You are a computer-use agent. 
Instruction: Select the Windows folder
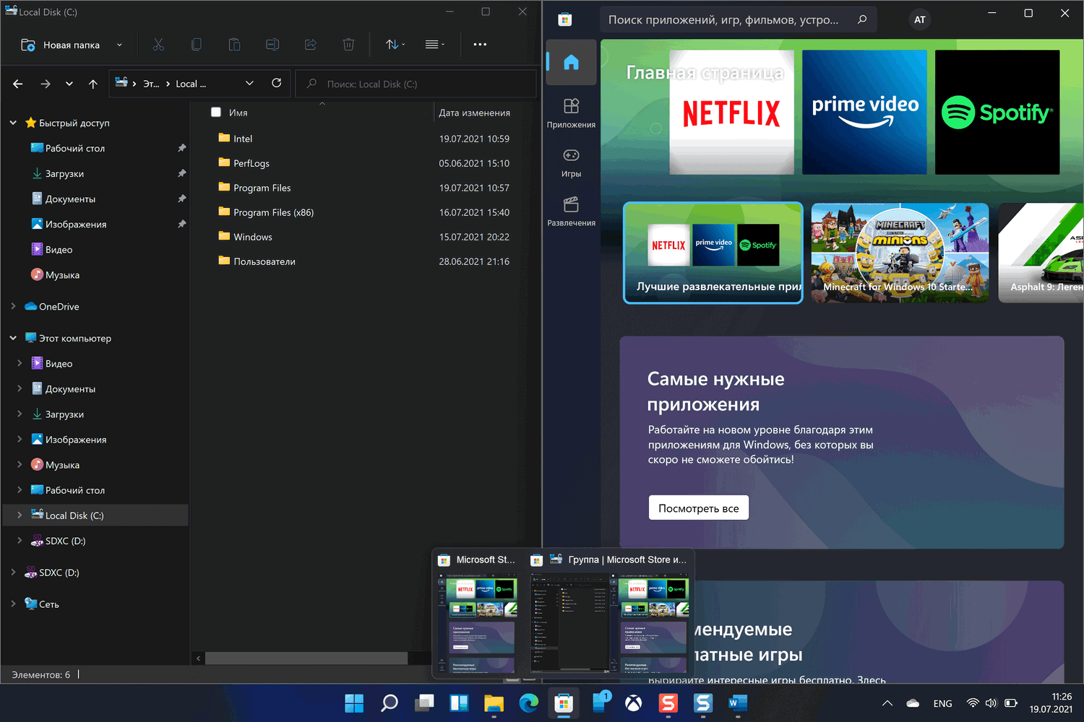pos(252,237)
